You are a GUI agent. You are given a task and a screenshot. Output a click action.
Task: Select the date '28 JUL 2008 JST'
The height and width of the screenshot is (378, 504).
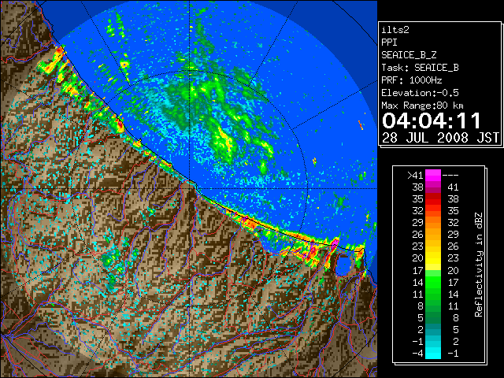click(440, 138)
